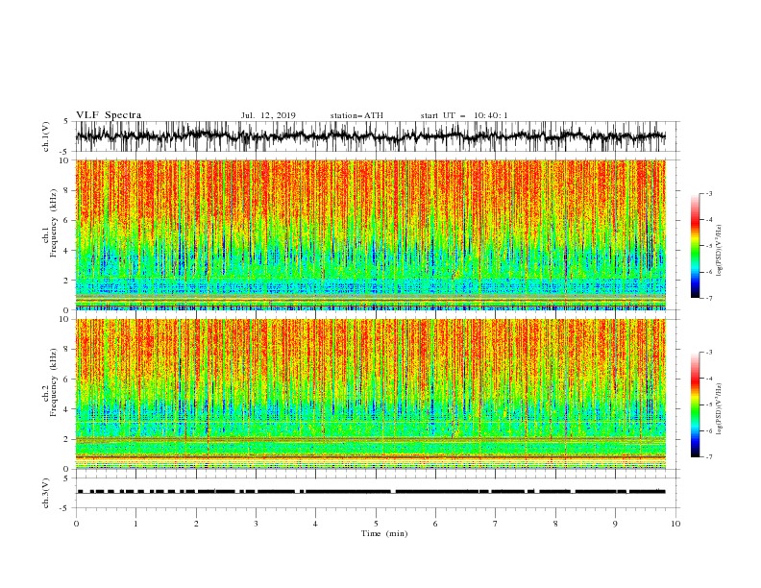Click the ch.2 spectrogram color scale bar
This screenshot has width=761, height=588.
(695, 404)
